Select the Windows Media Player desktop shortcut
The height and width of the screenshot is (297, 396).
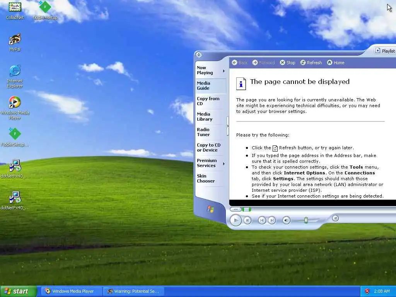pyautogui.click(x=15, y=108)
